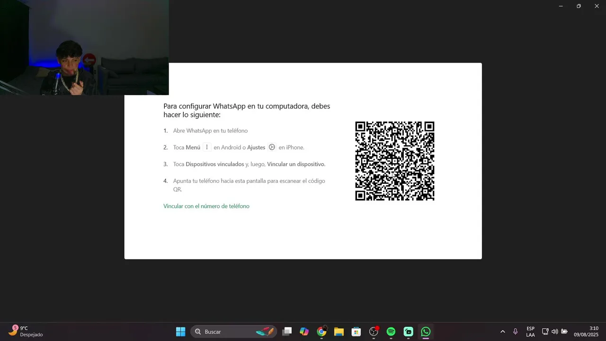Click 'Apunta tu teléfono hacia esta pantalla' step
This screenshot has height=341, width=606.
[249, 185]
